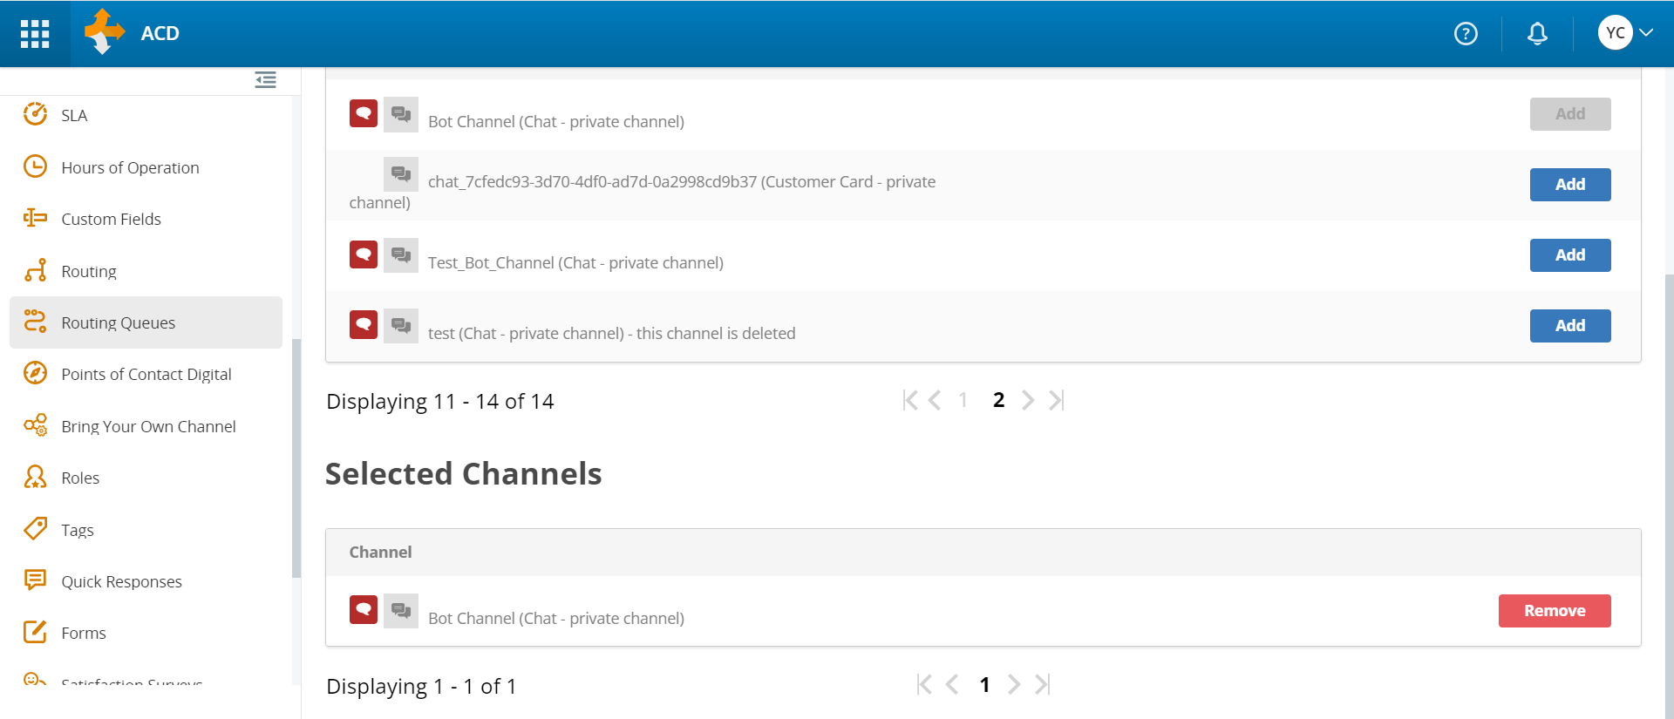Add the deleted test chat channel

coord(1569,326)
